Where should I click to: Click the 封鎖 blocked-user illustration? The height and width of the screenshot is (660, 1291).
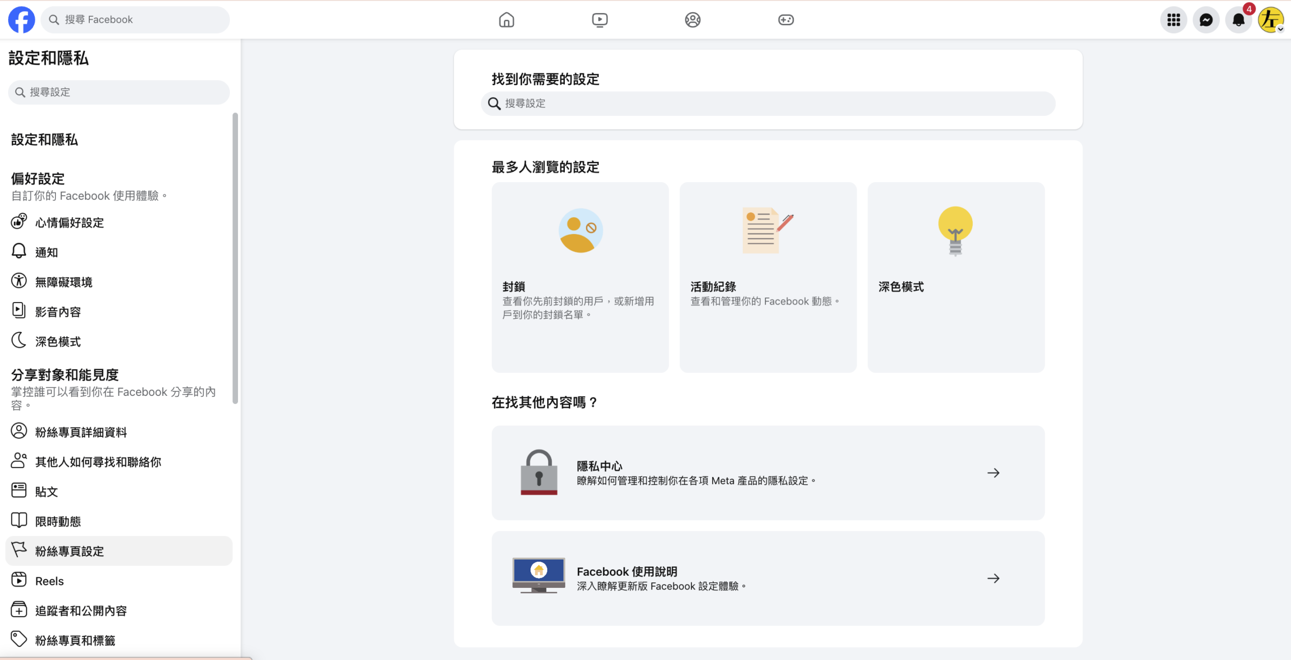580,230
